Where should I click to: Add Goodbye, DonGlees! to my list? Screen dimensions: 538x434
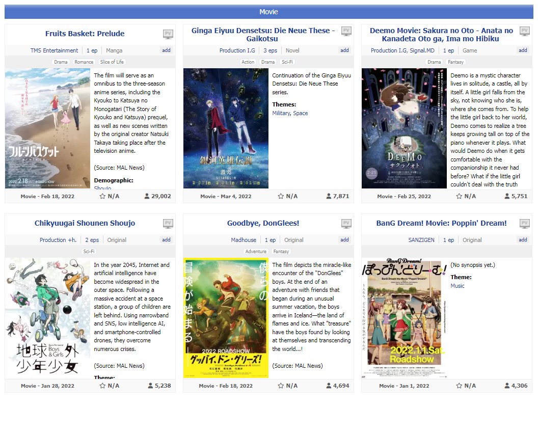coord(344,239)
